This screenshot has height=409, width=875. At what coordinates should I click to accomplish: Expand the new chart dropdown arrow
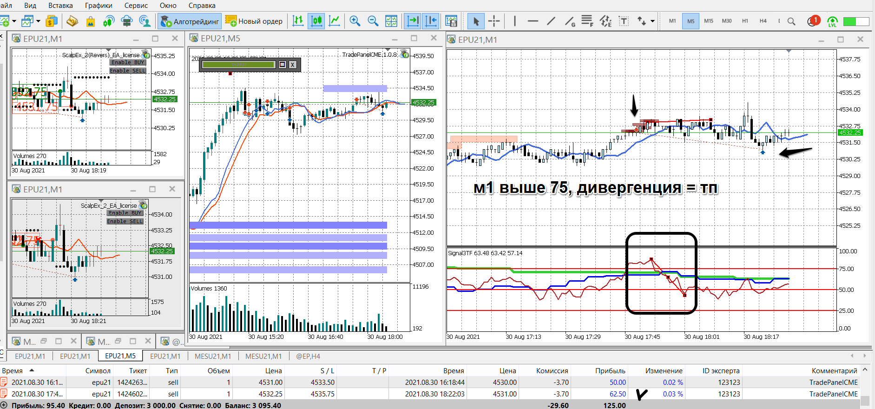coord(14,21)
